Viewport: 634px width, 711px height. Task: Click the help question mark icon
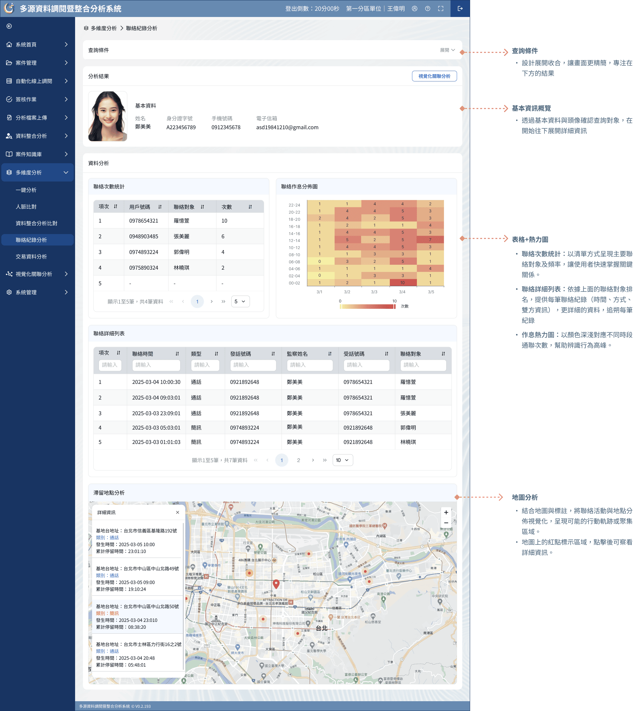(x=427, y=9)
